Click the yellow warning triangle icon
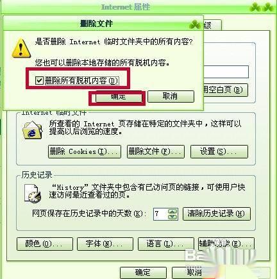277x279 pixels. click(21, 48)
